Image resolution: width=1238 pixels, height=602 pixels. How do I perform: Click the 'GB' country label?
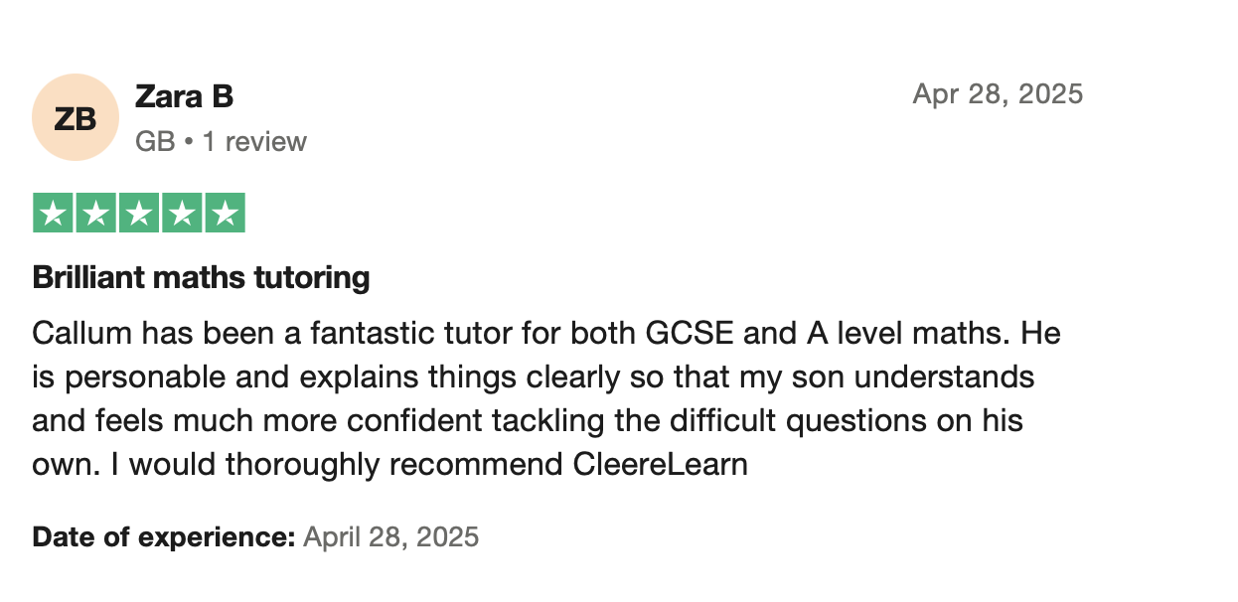coord(155,142)
